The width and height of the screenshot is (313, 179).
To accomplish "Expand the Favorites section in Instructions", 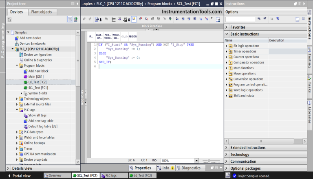I will [227, 27].
